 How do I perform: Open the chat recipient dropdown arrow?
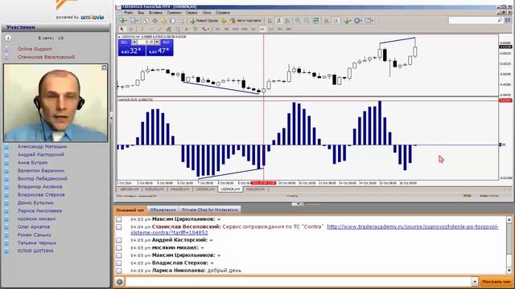point(474,282)
